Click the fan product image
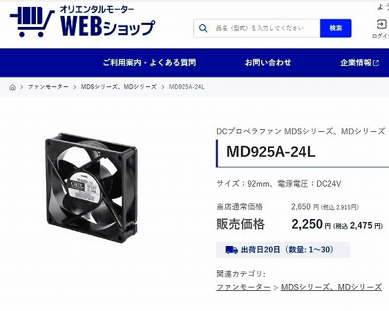Screen dimensions: 389x311 91,188
